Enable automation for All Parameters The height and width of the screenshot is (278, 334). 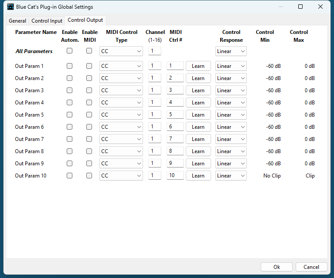coord(69,51)
